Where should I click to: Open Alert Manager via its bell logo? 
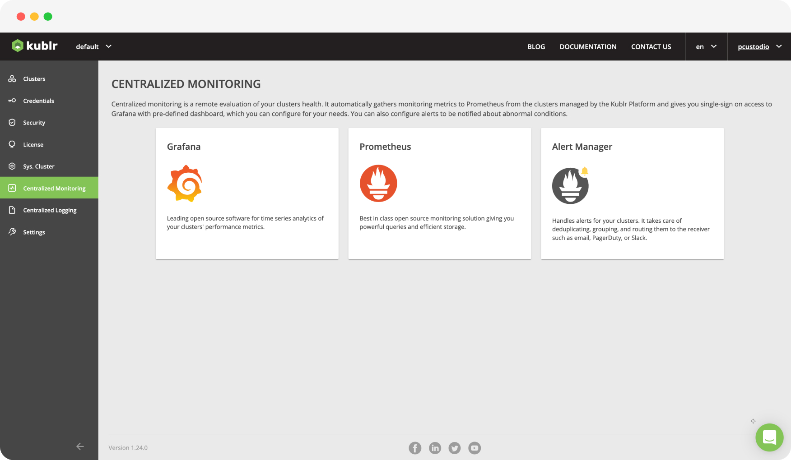pyautogui.click(x=571, y=185)
